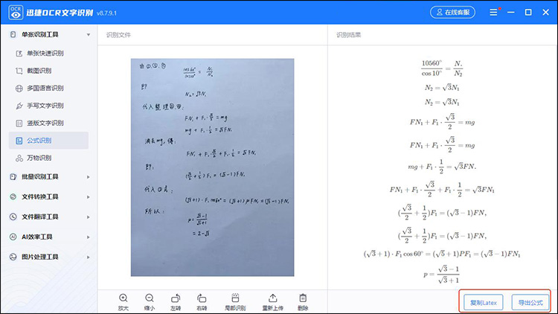Viewport: 558px width, 314px height.
Task: Click the handwritten formula image preview
Action: (213, 167)
